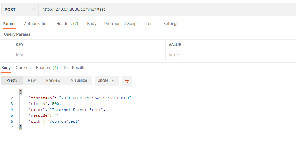Open the JSON format dropdown

point(107,81)
